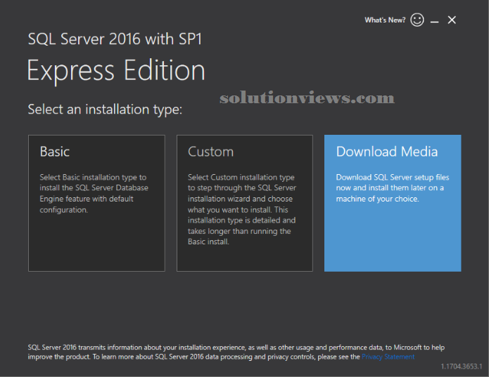Image resolution: width=489 pixels, height=377 pixels.
Task: Close the SQL Server installer window
Action: tap(452, 20)
